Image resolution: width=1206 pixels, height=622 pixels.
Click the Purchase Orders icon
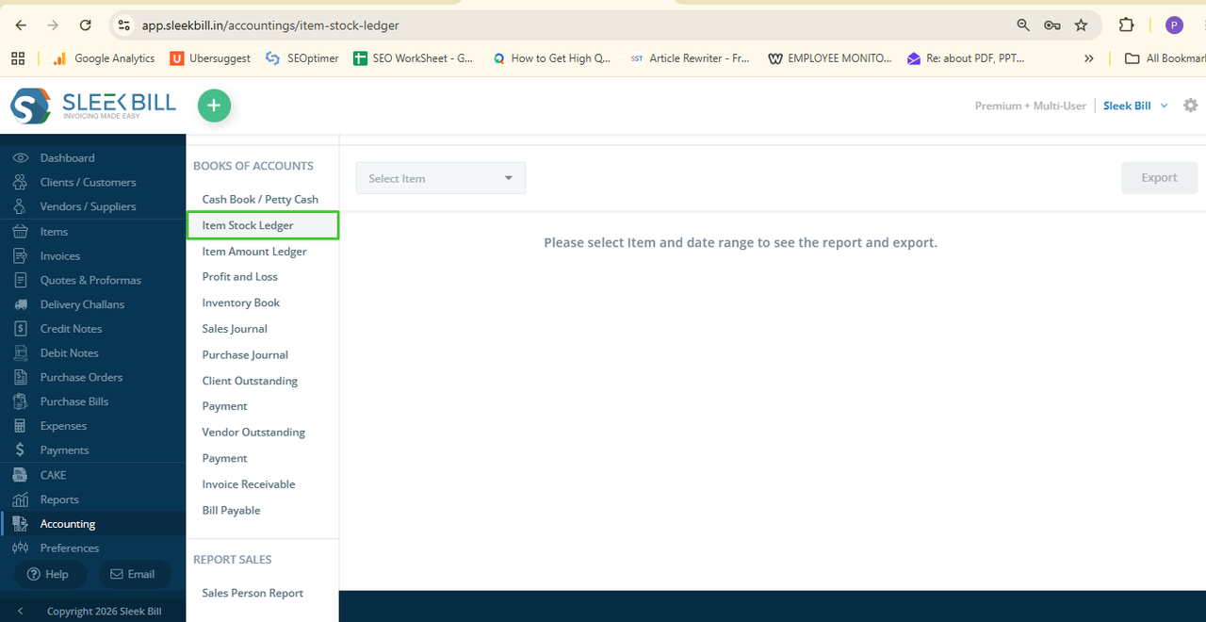click(21, 377)
